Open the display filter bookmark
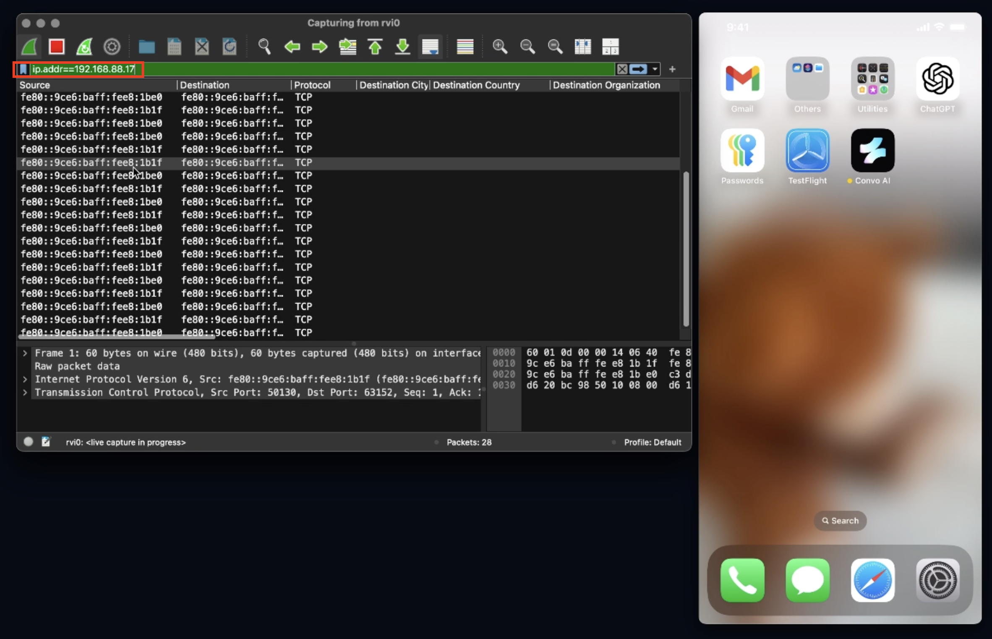The image size is (992, 639). tap(23, 69)
